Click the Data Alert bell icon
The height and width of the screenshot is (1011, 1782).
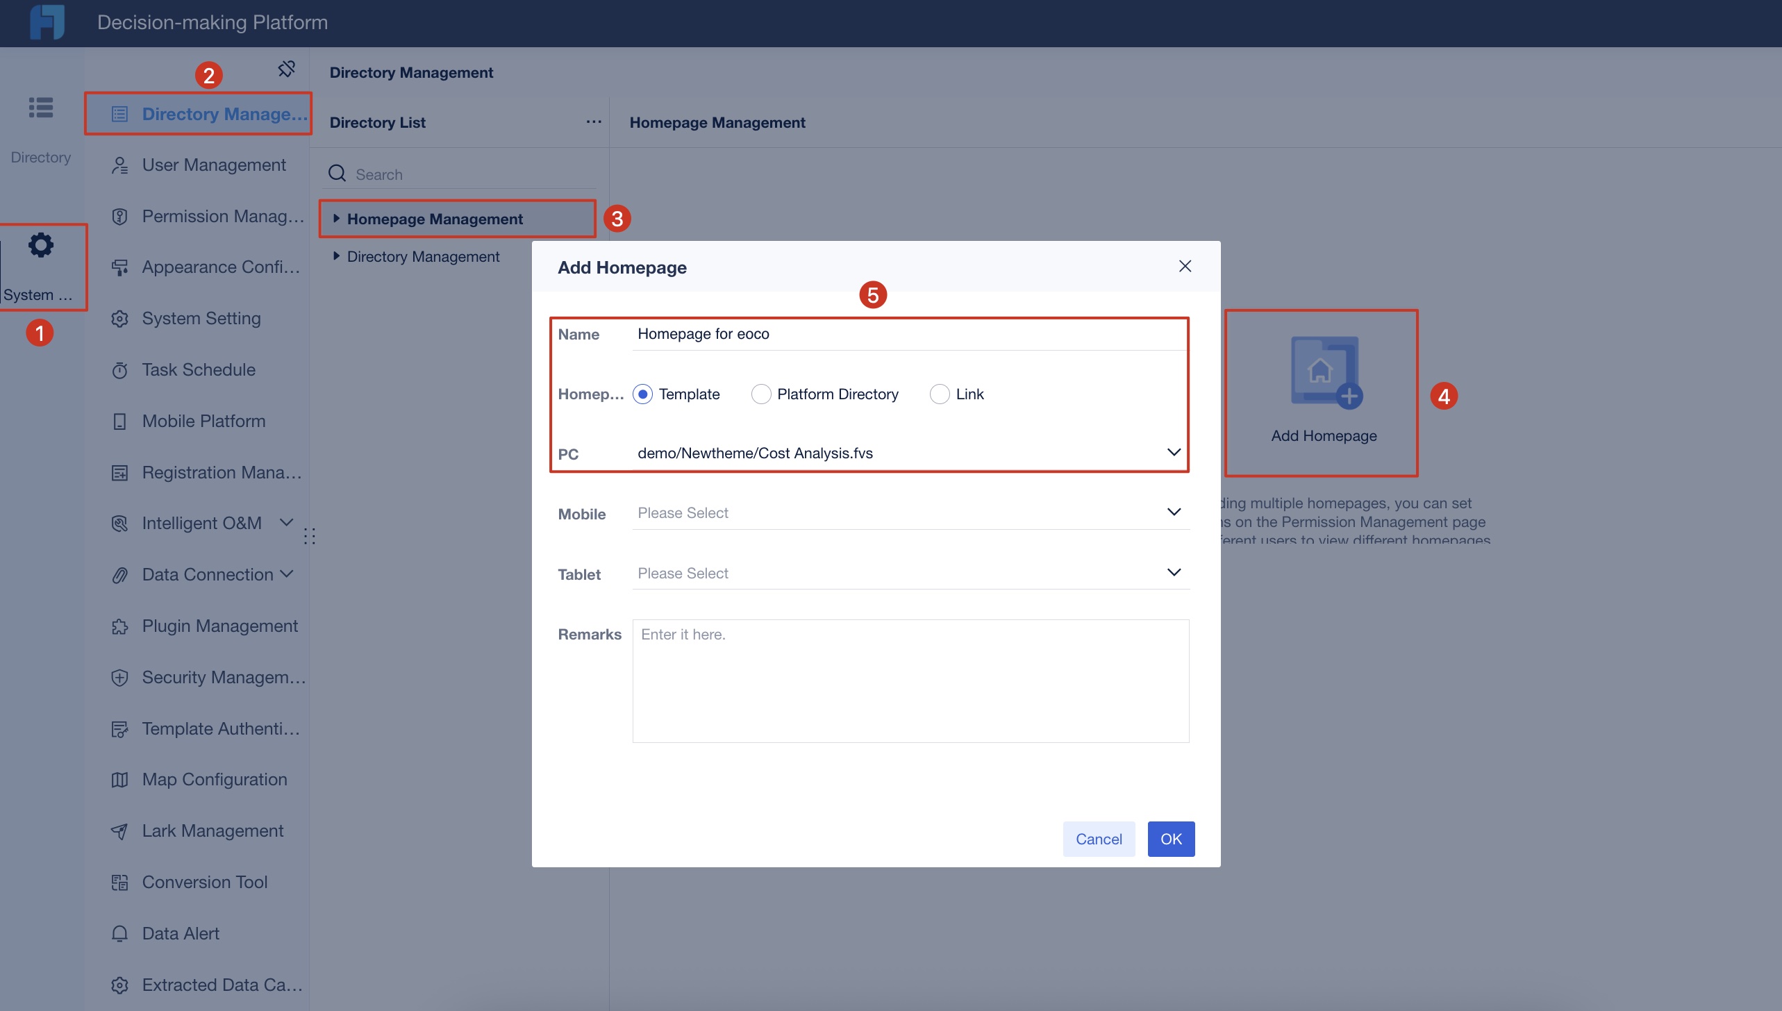pyautogui.click(x=119, y=934)
